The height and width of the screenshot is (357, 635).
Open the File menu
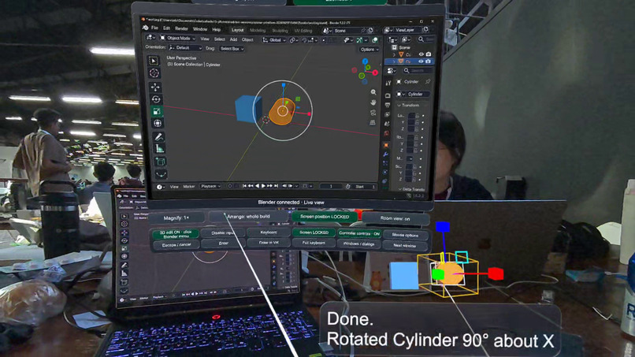pos(154,28)
